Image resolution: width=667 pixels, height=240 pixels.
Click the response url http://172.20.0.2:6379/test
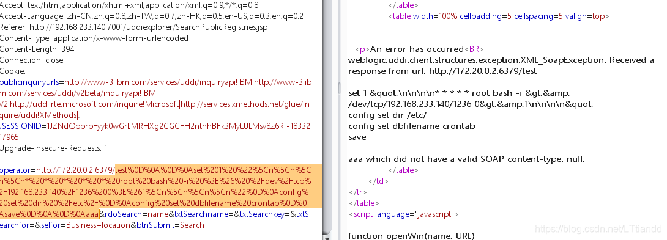pos(483,71)
